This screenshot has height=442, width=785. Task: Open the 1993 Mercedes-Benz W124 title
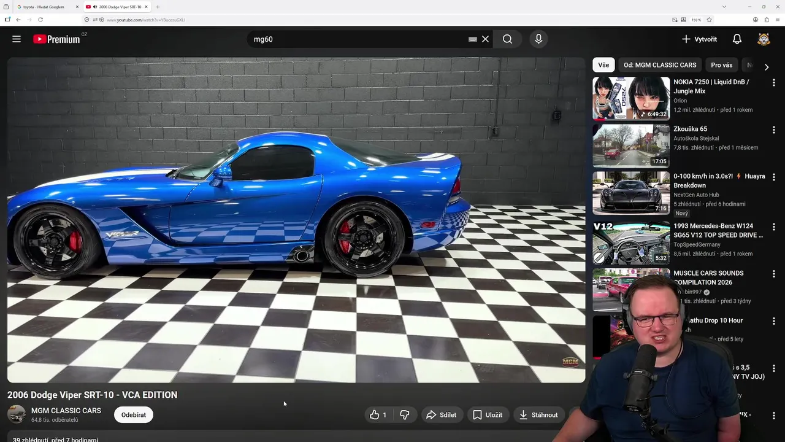pyautogui.click(x=718, y=230)
